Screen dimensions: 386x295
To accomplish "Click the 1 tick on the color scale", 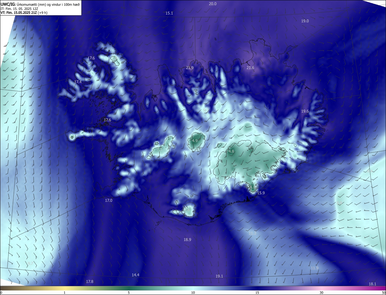I will point(65,293).
